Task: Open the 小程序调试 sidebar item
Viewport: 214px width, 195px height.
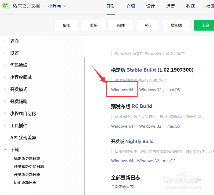Action: [21, 77]
